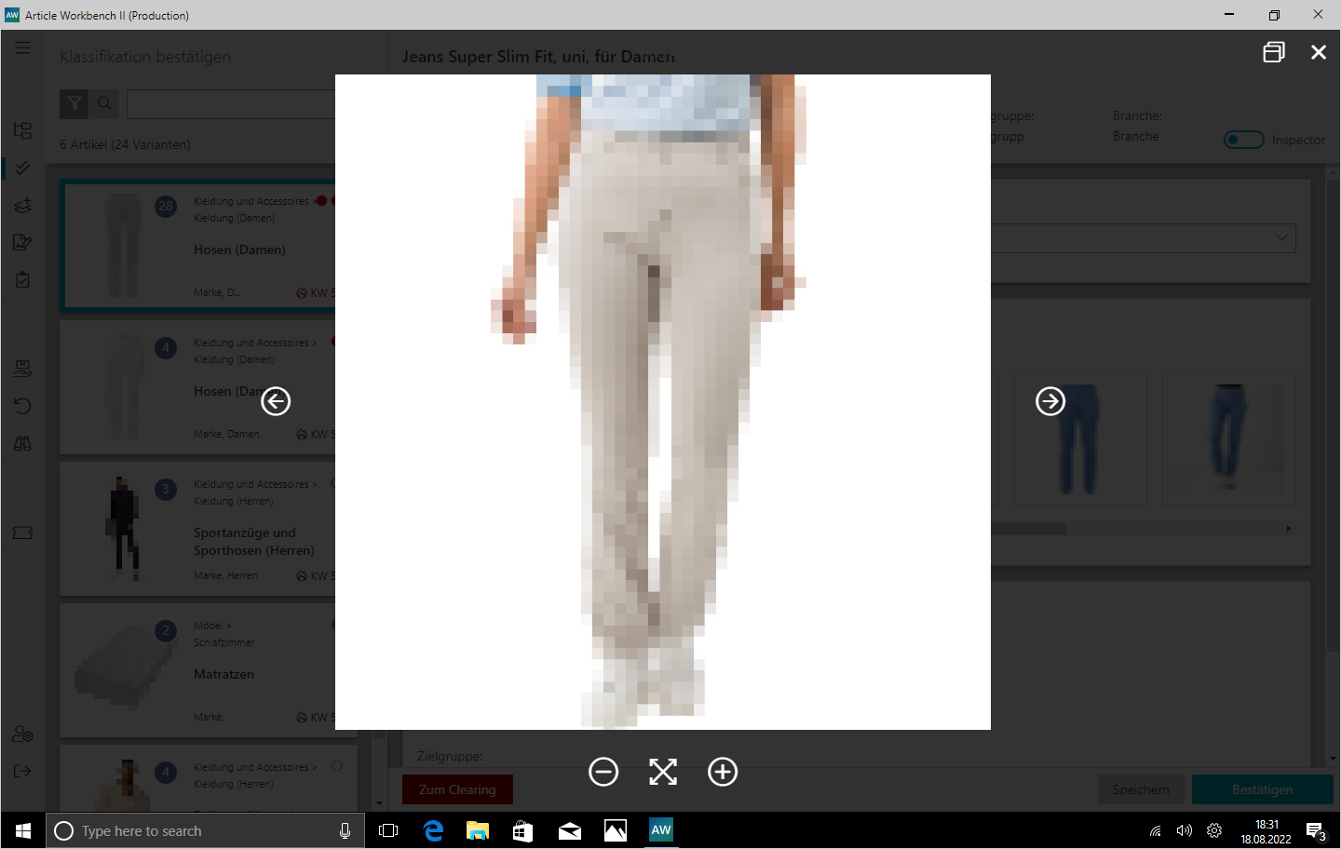Close the image viewer overlay

[1319, 52]
